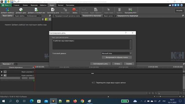Adjust the Audio Track 1 pan slider
This screenshot has height=104, width=185.
(28, 78)
